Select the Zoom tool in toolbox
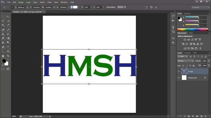Viewport: 211px width, 118px height. (8, 56)
